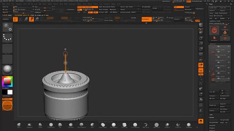This screenshot has height=131, width=234.
Task: Select the PolyMesh3D star tool thumbnail
Action: pos(225,28)
